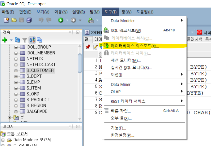211x146 pixels.
Task: Click the green plus new connection icon
Action: point(5,40)
